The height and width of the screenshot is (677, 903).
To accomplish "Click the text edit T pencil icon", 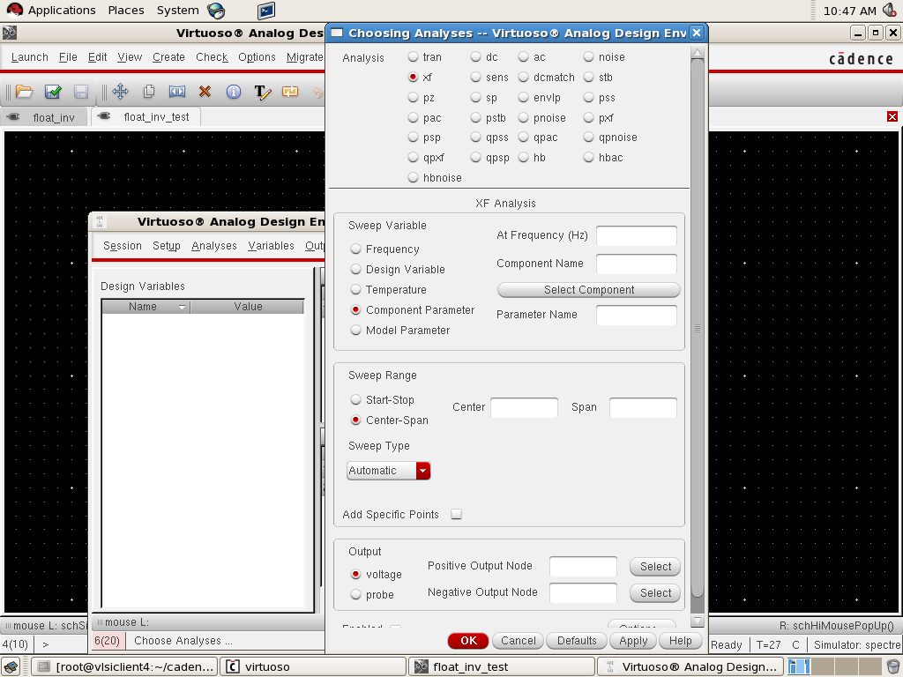I will pyautogui.click(x=262, y=92).
